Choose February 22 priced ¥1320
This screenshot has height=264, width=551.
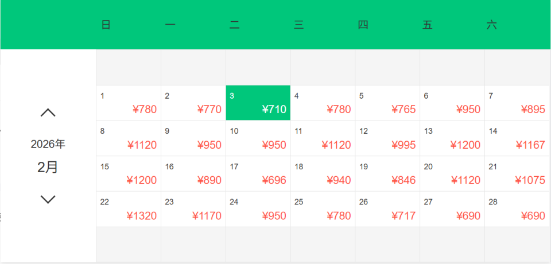129,209
